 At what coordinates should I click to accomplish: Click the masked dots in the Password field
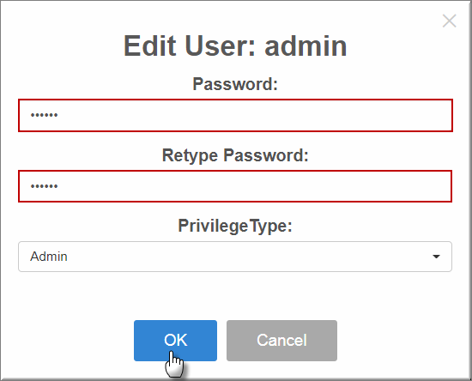pos(44,115)
